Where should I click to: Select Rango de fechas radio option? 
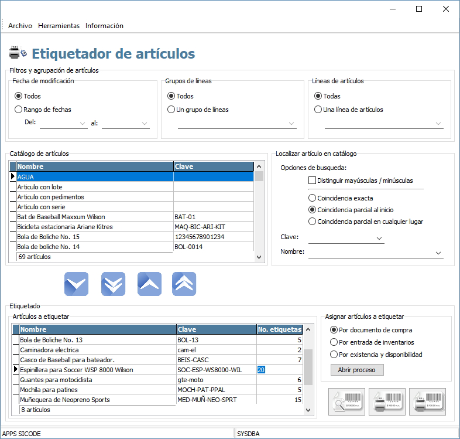point(18,110)
